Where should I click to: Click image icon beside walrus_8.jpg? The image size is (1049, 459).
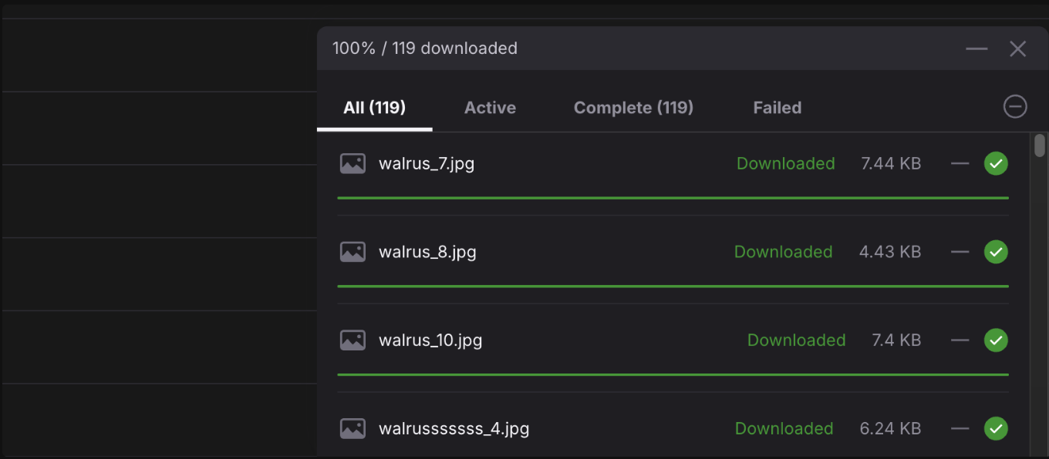[x=352, y=252]
